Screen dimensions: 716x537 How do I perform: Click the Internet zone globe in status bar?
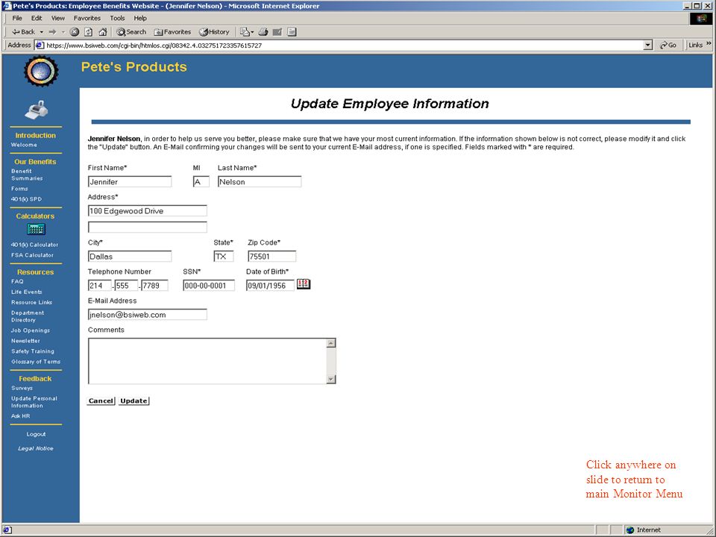click(x=631, y=530)
